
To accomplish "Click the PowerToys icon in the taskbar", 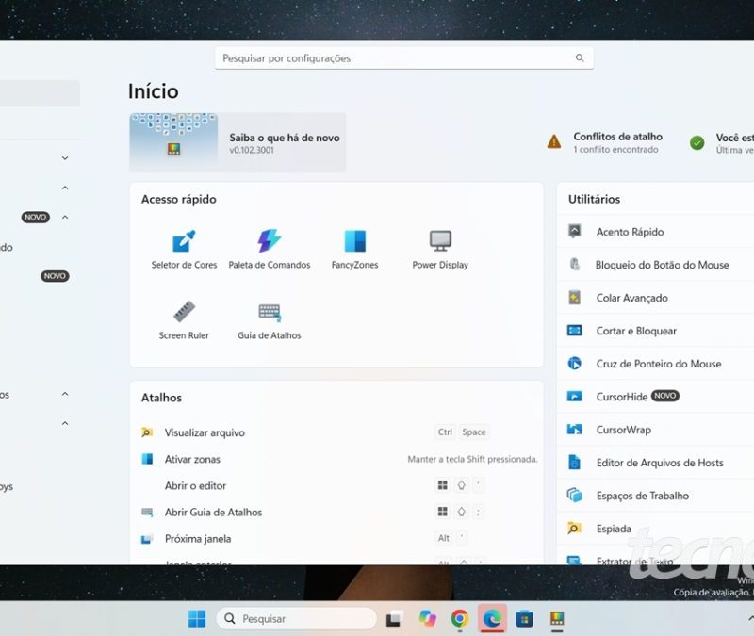I will point(557,618).
